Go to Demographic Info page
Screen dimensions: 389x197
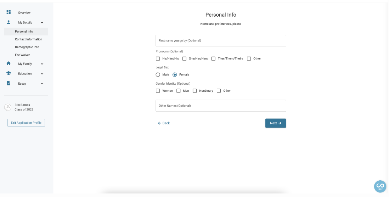pos(27,47)
